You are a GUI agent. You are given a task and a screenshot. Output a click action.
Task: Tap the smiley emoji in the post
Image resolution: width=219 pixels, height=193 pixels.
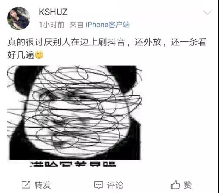(39, 55)
